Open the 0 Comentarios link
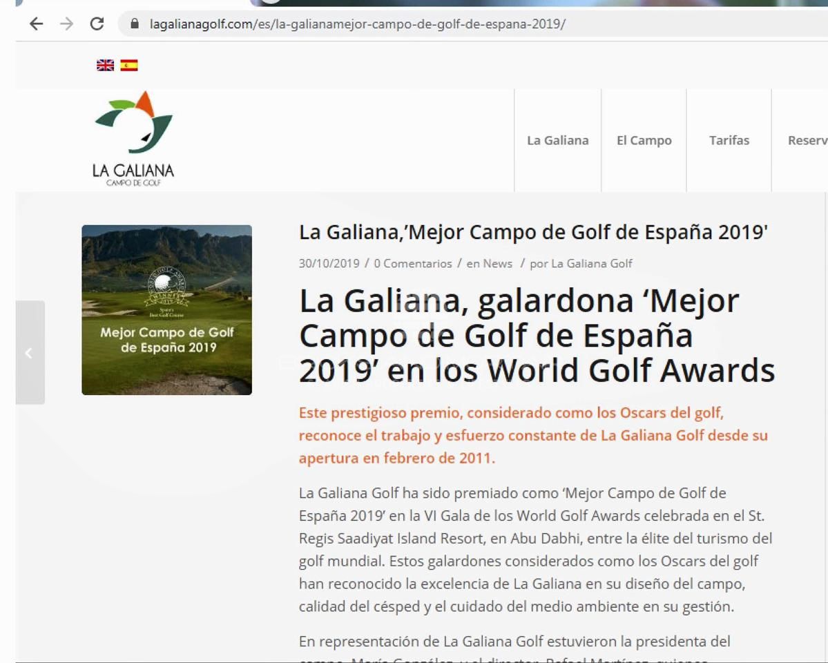This screenshot has width=828, height=663. (x=412, y=263)
